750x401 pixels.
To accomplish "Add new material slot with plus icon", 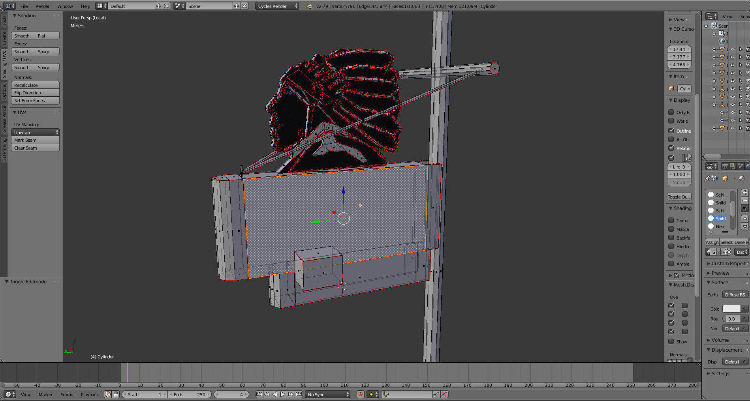I will [745, 193].
